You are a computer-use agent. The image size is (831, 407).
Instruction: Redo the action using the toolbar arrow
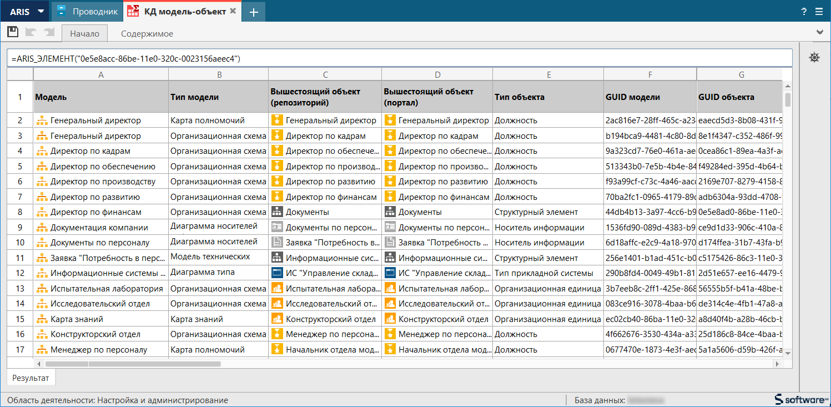[49, 32]
